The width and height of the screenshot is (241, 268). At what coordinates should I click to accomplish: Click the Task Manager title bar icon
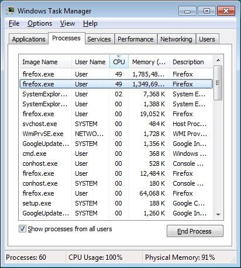click(11, 11)
